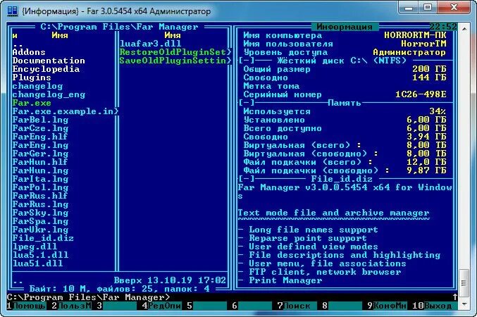Image resolution: width=477 pixels, height=317 pixels.
Task: Maximize the Far Manager window
Action: pyautogui.click(x=428, y=7)
